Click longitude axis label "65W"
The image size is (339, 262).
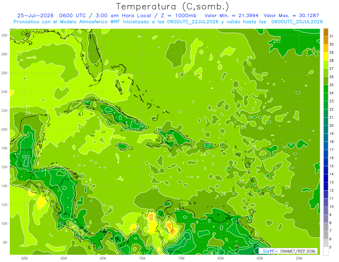(x=221, y=258)
